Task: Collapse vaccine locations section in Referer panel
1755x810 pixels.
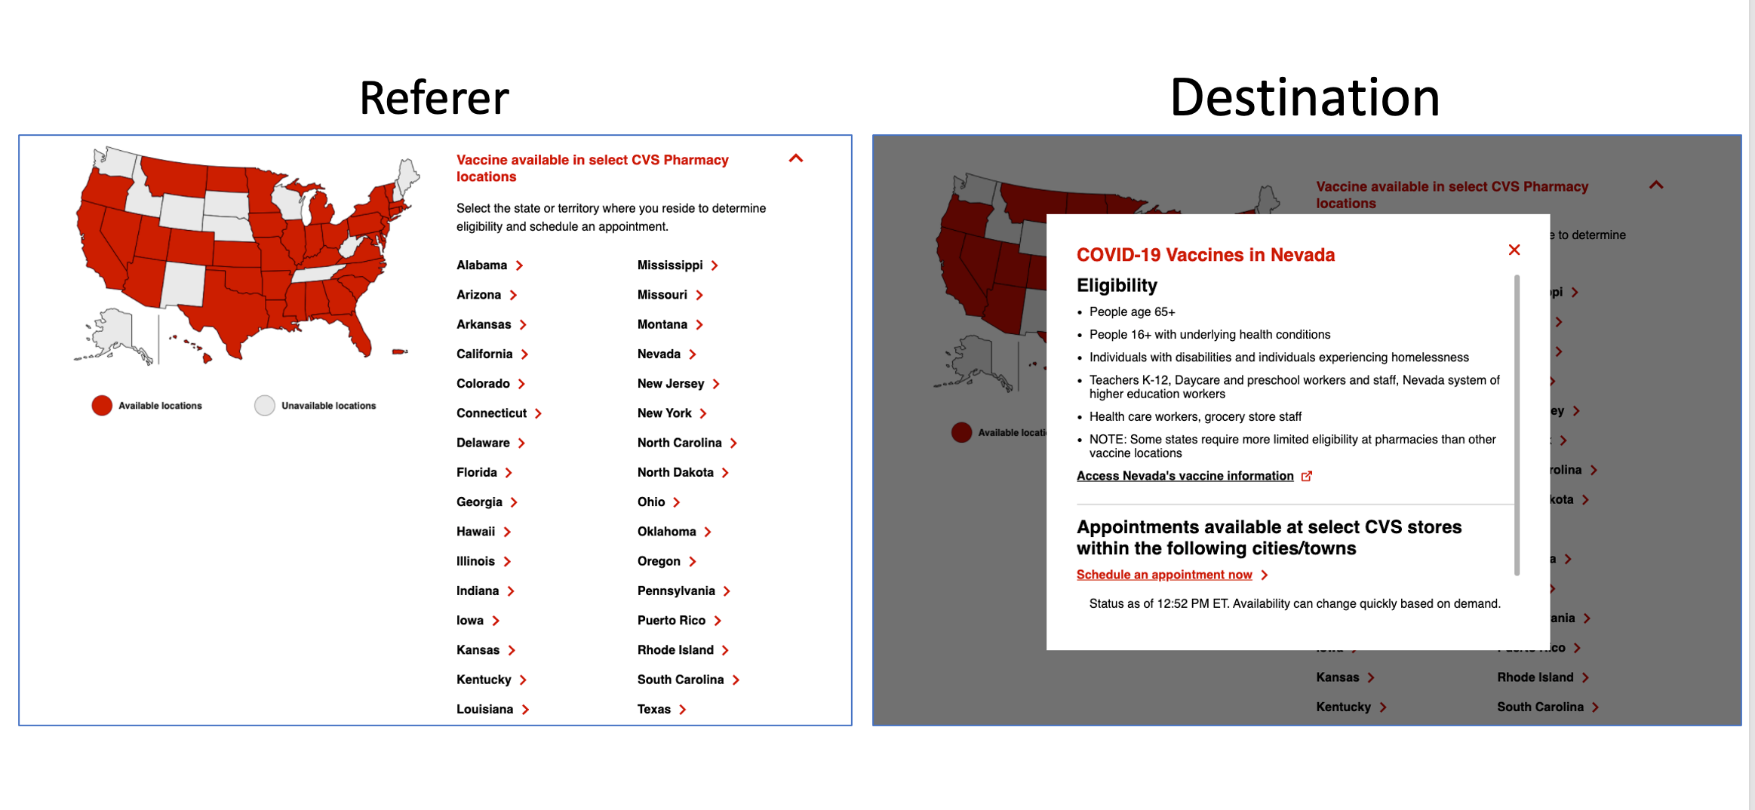Action: tap(795, 158)
